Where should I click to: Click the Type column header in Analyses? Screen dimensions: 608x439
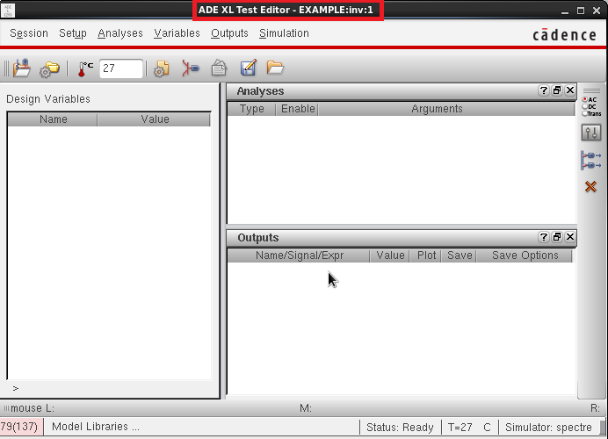point(251,109)
